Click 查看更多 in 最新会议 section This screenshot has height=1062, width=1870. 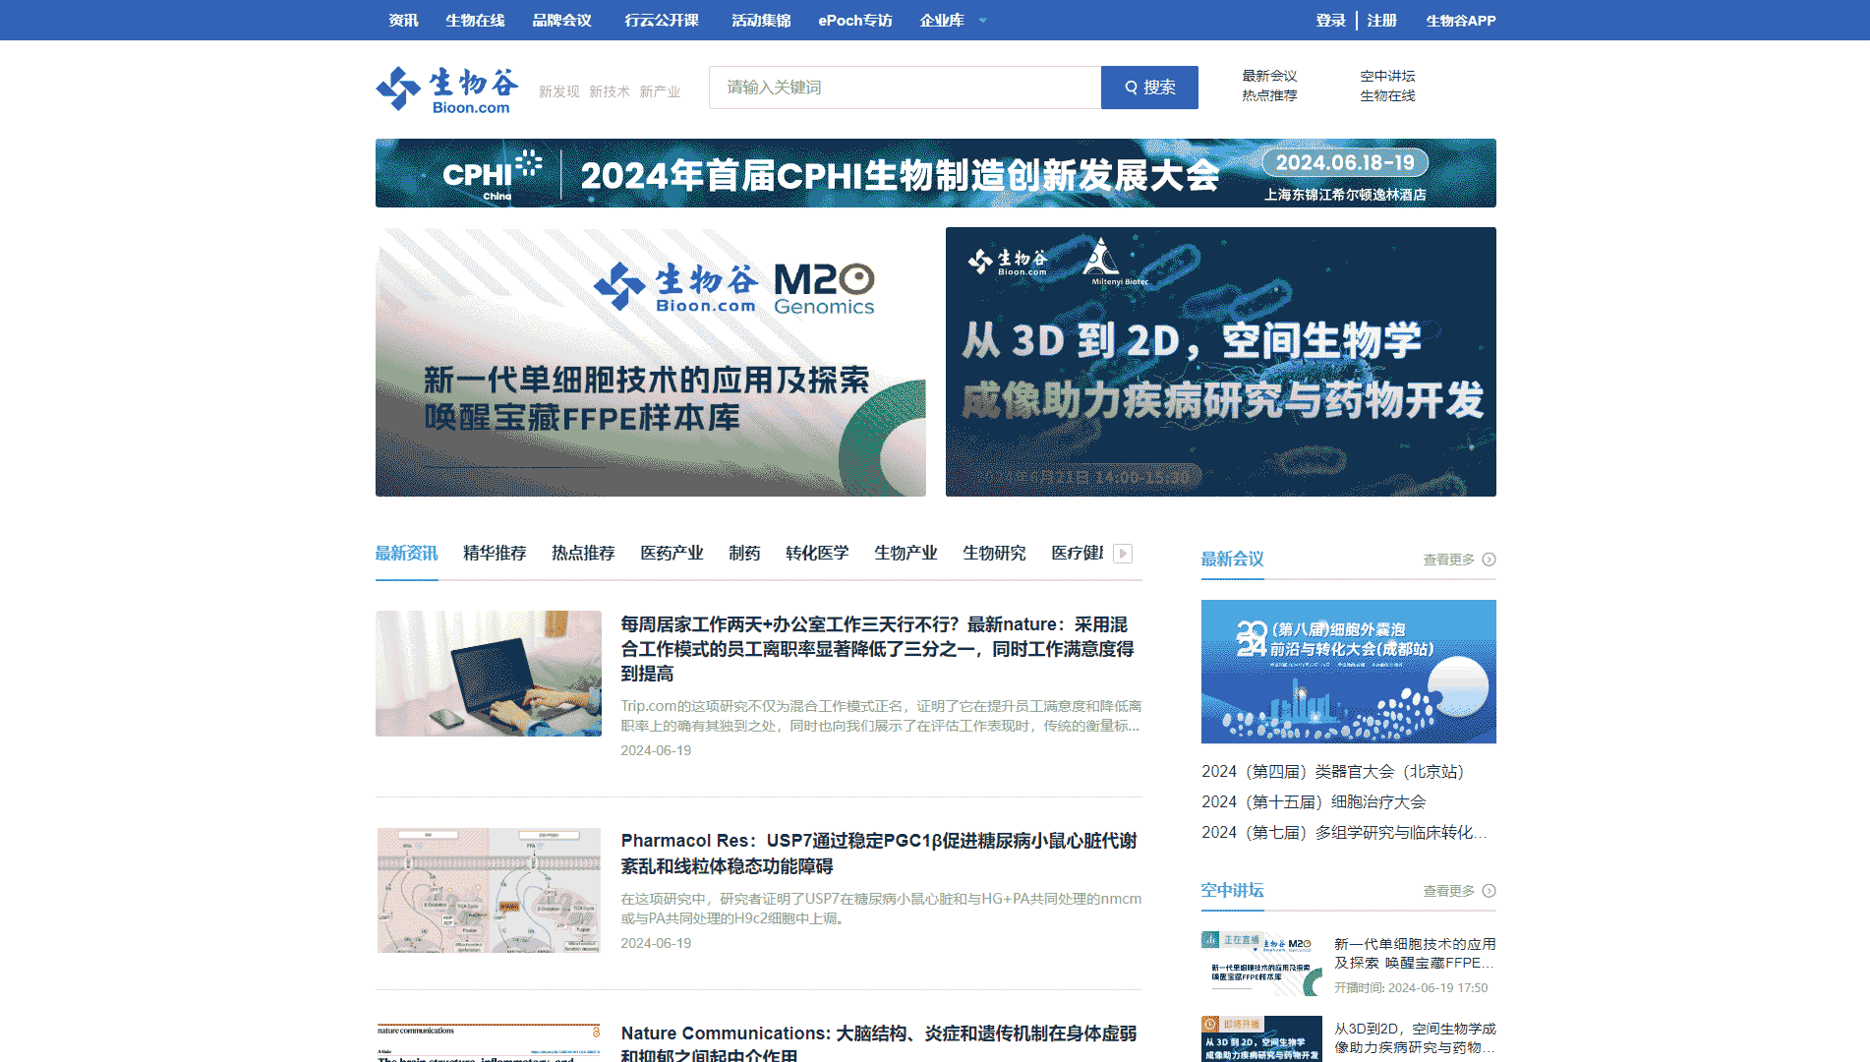click(x=1448, y=560)
